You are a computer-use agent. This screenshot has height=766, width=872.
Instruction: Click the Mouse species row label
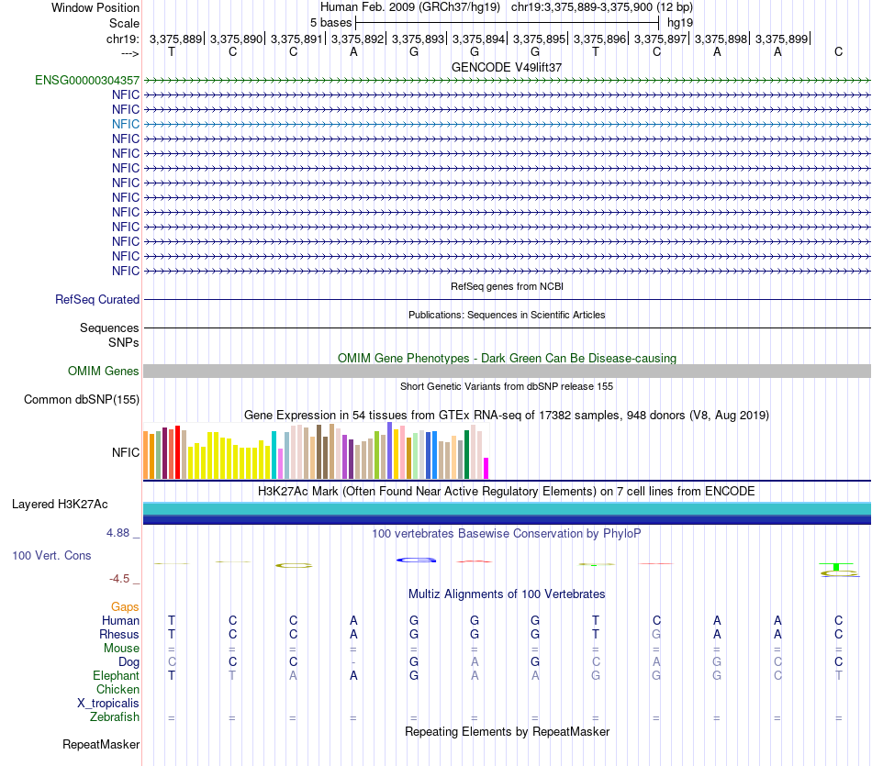121,649
